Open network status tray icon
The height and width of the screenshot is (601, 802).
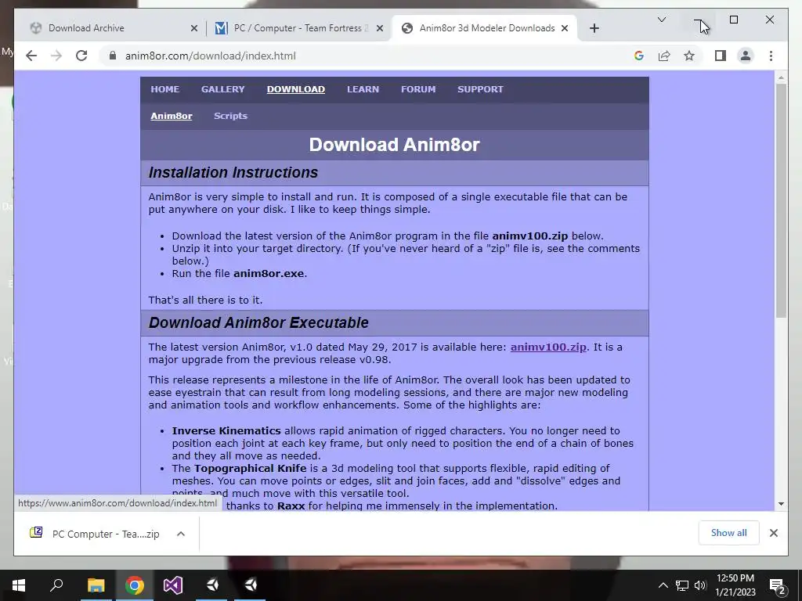pyautogui.click(x=682, y=585)
